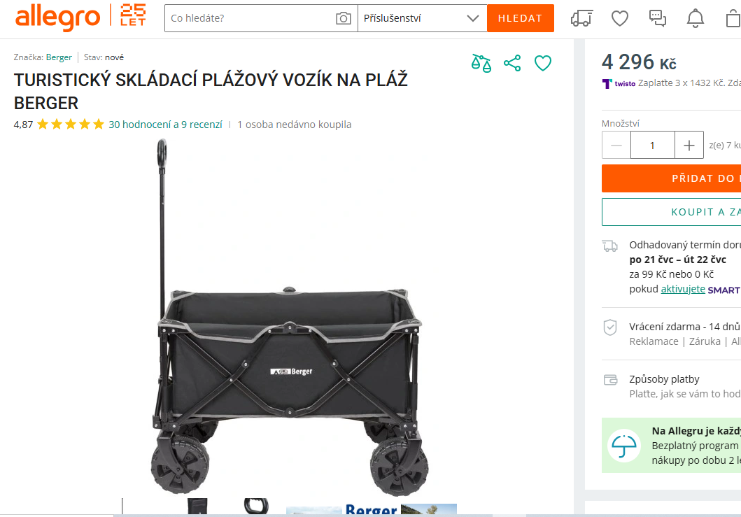Open camera image search icon
Screen dimensions: 741x517
tap(344, 18)
